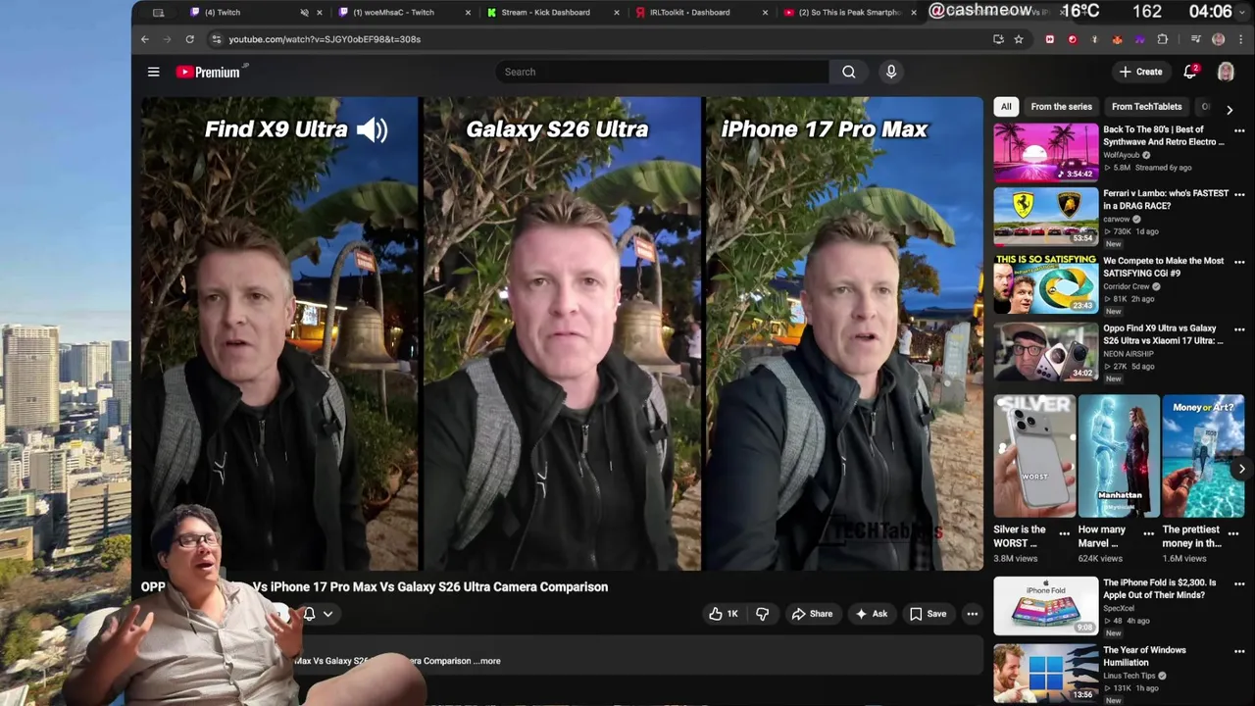The width and height of the screenshot is (1255, 706).
Task: Open the account avatar menu
Action: pyautogui.click(x=1226, y=72)
